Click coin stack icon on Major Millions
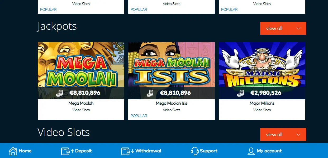328x158 pixels. [x=240, y=93]
